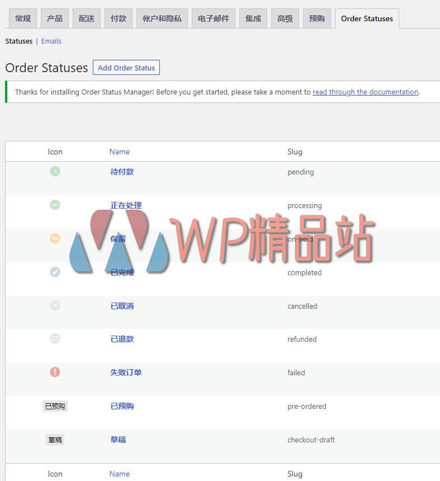Click the top Slug column header

pos(295,152)
